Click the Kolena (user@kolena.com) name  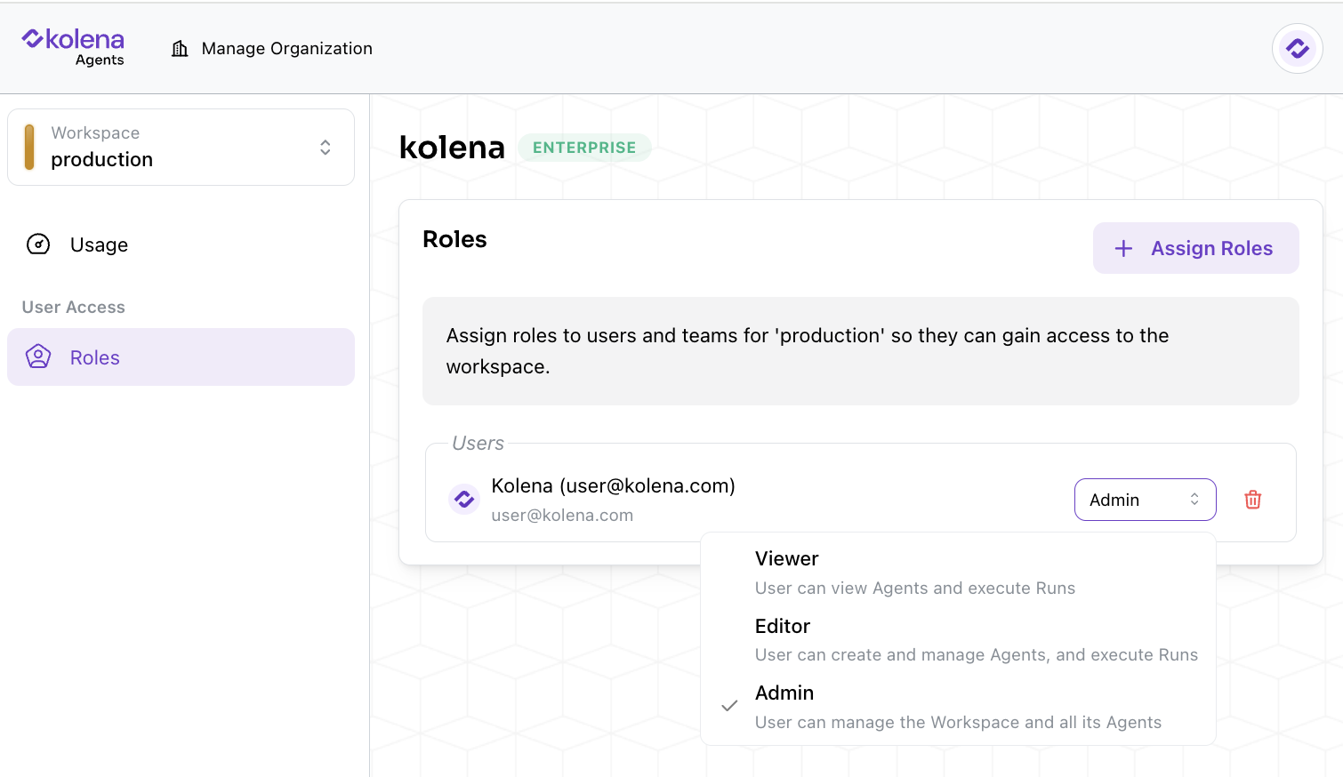[613, 485]
